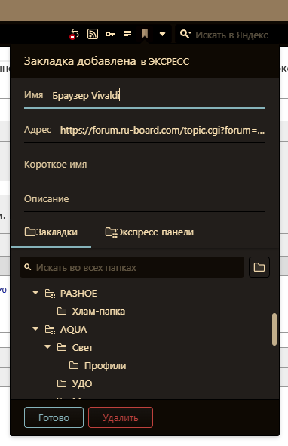Click the 'Свет' open folder icon
Screen dimensions: 288x446
(x=62, y=347)
